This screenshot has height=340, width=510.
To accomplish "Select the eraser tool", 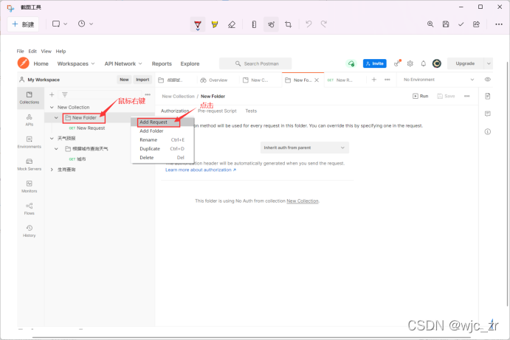I will 232,24.
